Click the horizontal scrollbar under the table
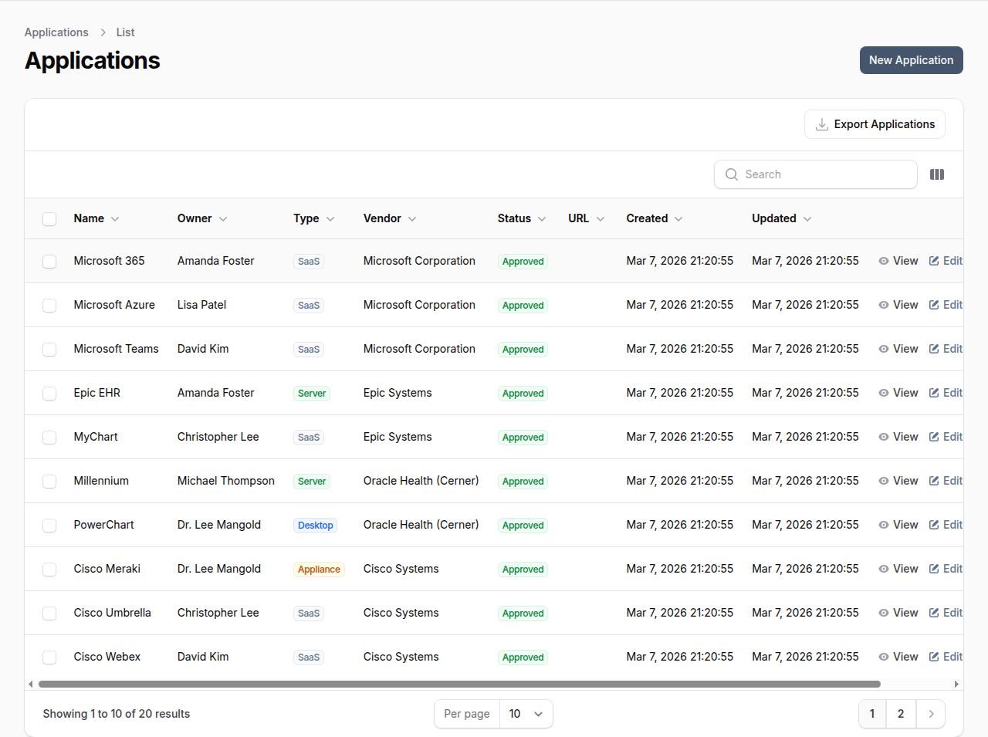Screen dimensions: 988x737 click(x=459, y=684)
